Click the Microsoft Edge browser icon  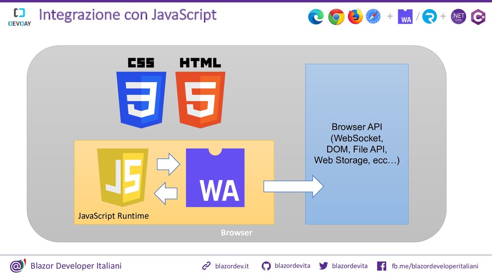point(316,17)
